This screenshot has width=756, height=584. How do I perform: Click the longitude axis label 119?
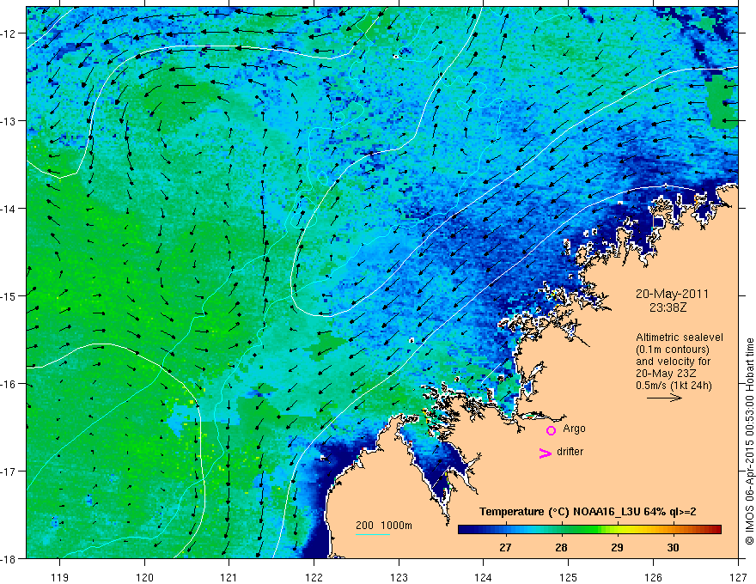tap(60, 577)
